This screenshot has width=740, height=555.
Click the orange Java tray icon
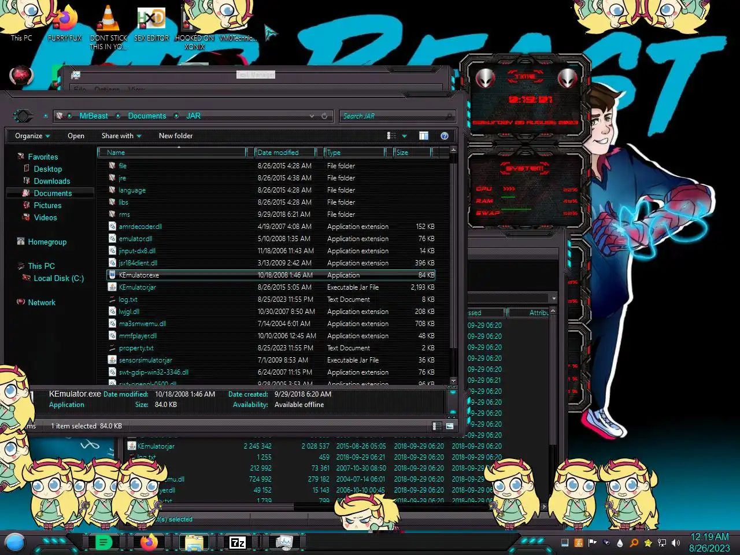tap(579, 543)
